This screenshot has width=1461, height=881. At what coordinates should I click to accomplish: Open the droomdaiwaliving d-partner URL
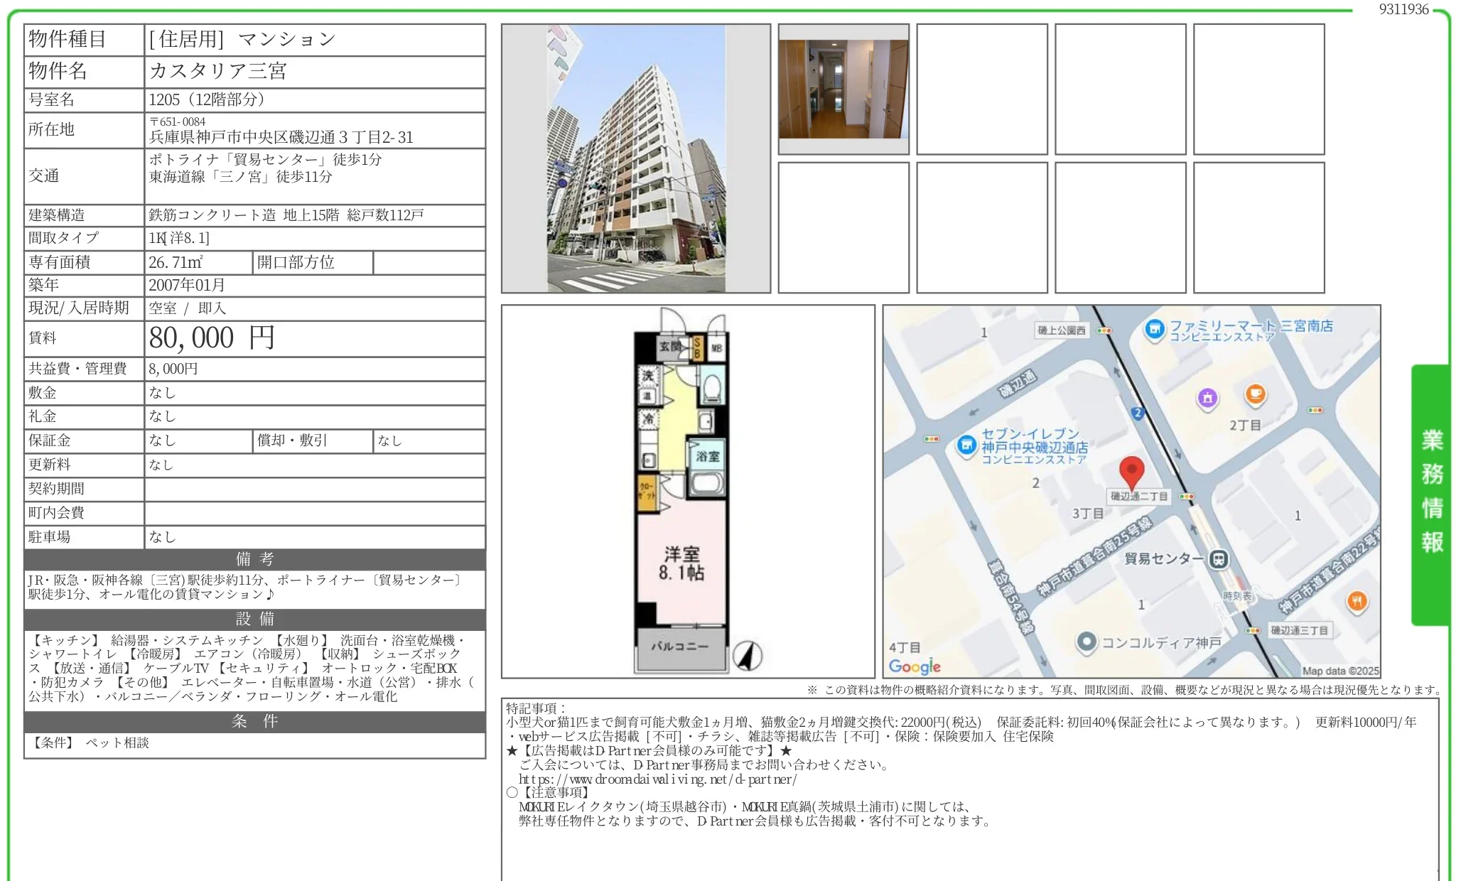(x=658, y=779)
